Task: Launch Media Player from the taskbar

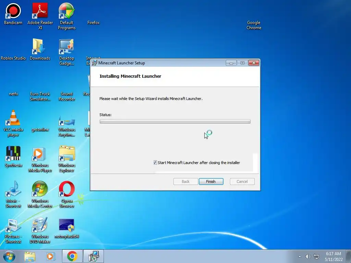Action: (x=50, y=256)
